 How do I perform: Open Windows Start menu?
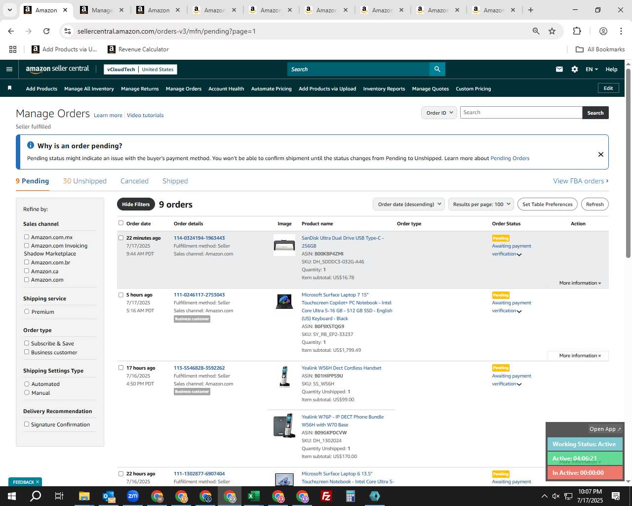(12, 496)
